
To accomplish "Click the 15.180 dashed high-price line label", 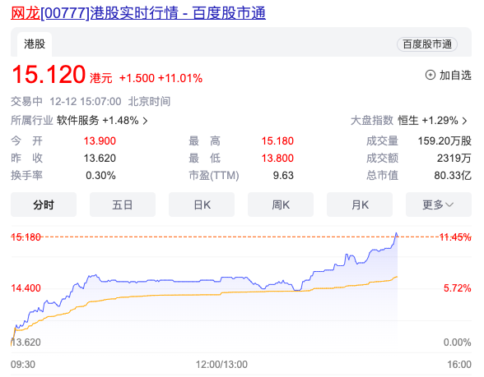I will pyautogui.click(x=26, y=237).
